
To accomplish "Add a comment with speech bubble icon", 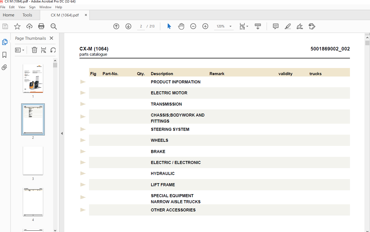I will [x=276, y=26].
